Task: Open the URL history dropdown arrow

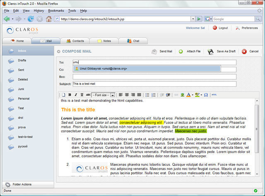Action: (193, 19)
